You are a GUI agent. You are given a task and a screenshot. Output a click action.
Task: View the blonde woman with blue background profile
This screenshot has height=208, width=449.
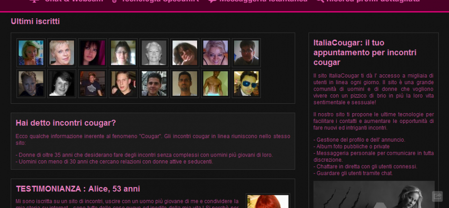click(x=31, y=53)
